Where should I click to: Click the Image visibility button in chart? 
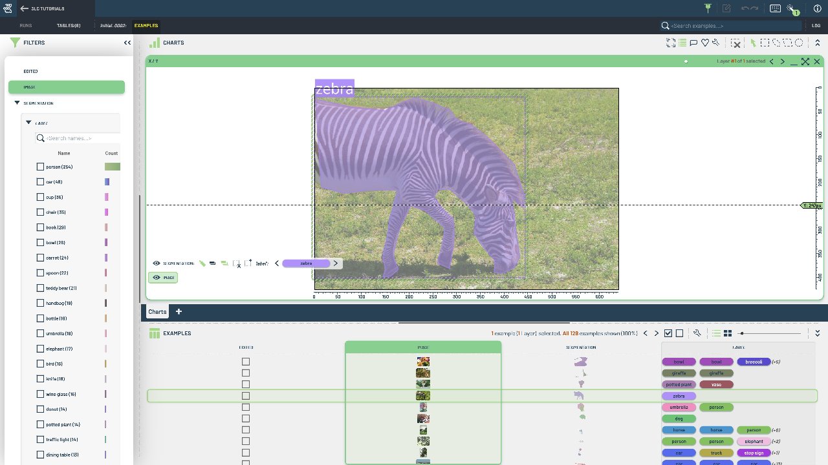coord(162,278)
